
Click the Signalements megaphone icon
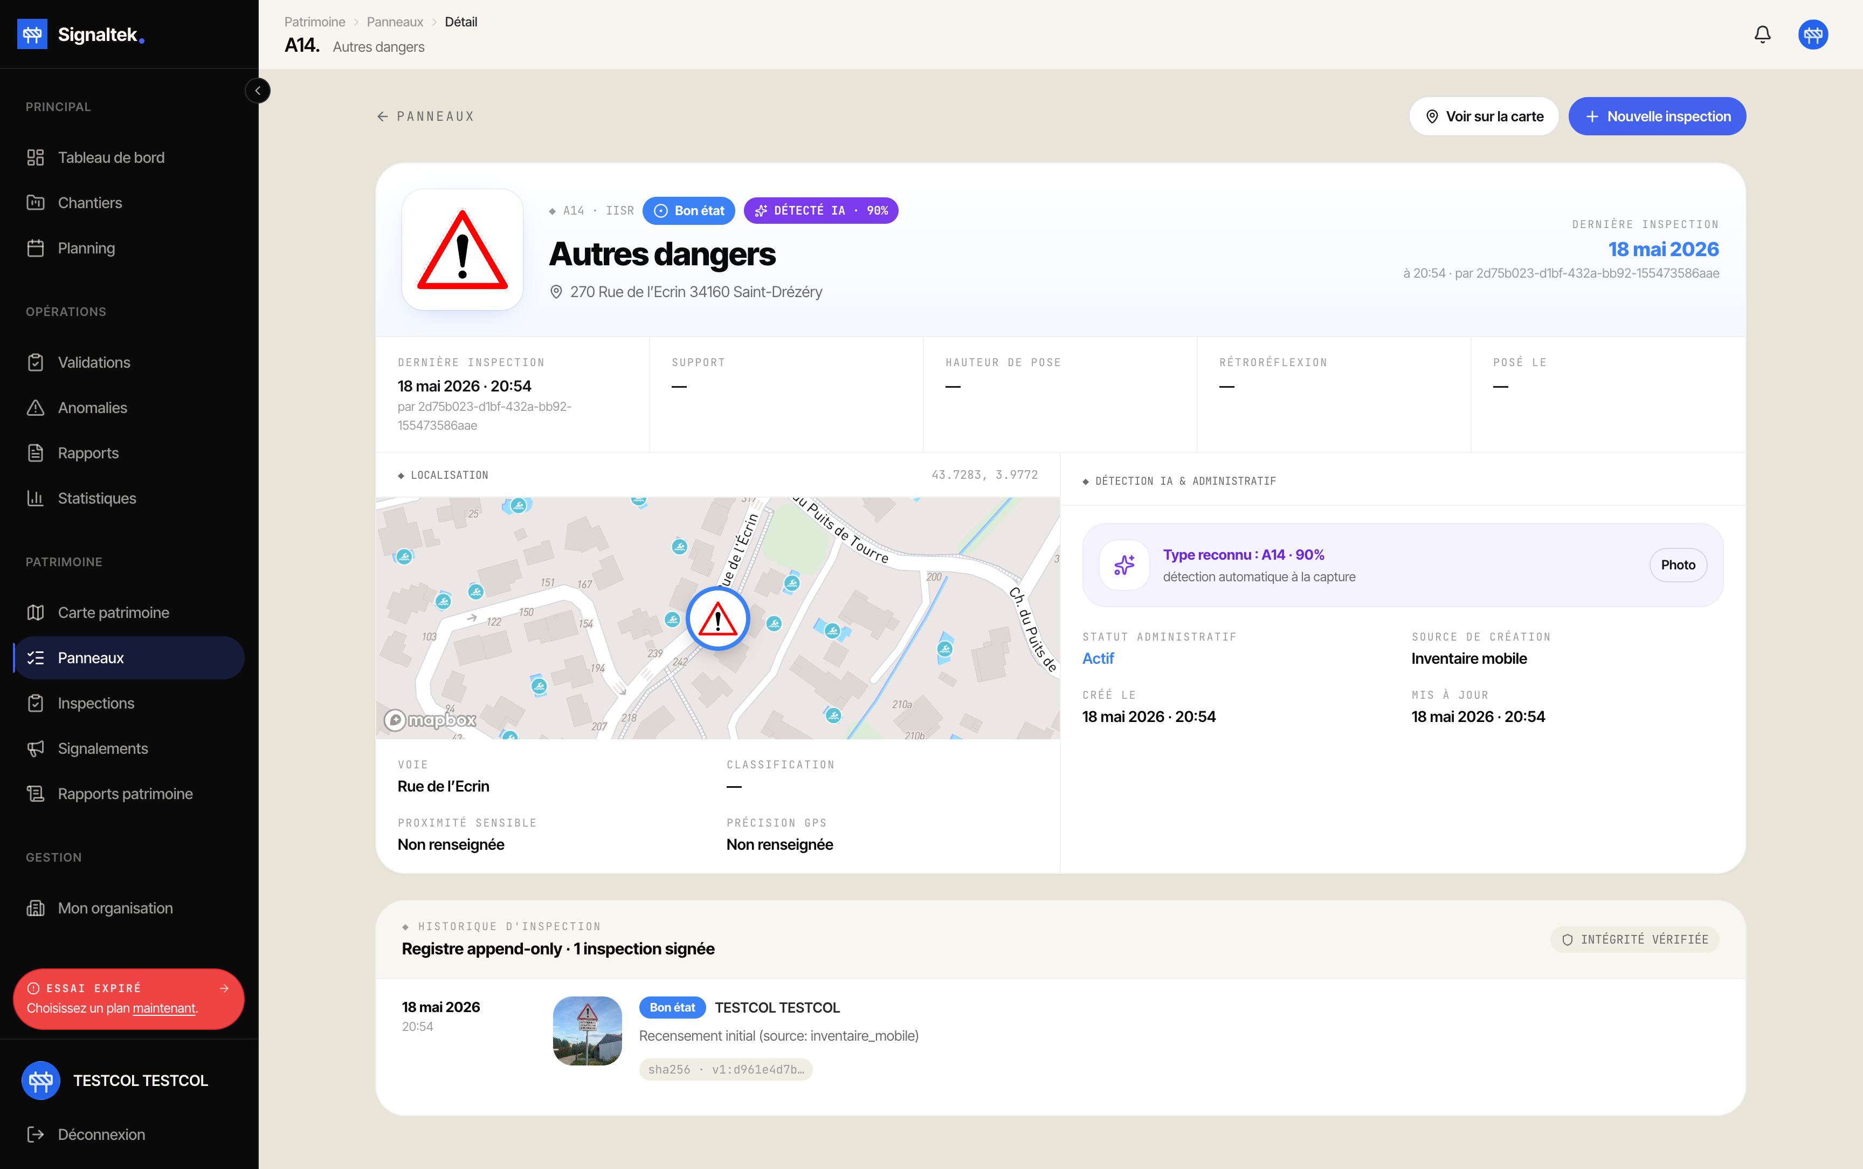pyautogui.click(x=36, y=748)
